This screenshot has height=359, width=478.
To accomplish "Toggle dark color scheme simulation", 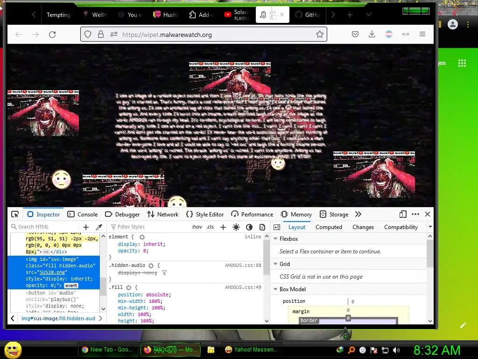I will click(249, 227).
